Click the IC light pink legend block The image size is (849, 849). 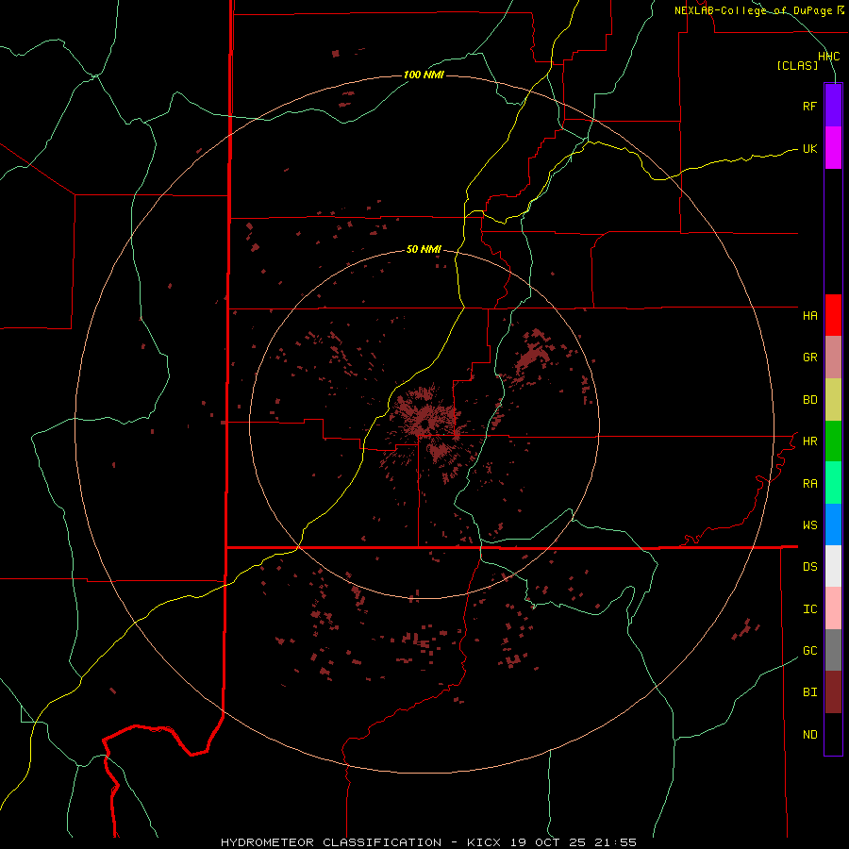(833, 608)
